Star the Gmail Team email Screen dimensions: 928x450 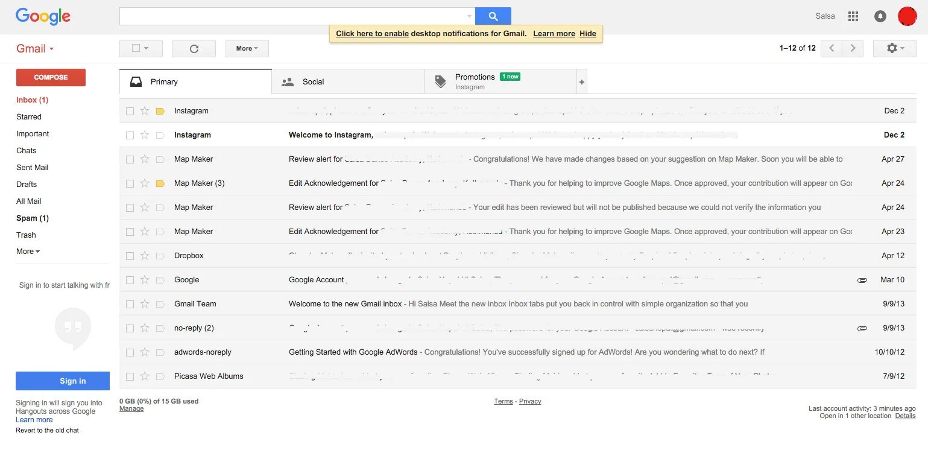coord(145,304)
